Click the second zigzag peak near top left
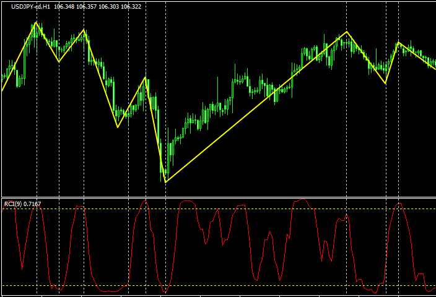The height and width of the screenshot is (297, 436). tap(84, 30)
